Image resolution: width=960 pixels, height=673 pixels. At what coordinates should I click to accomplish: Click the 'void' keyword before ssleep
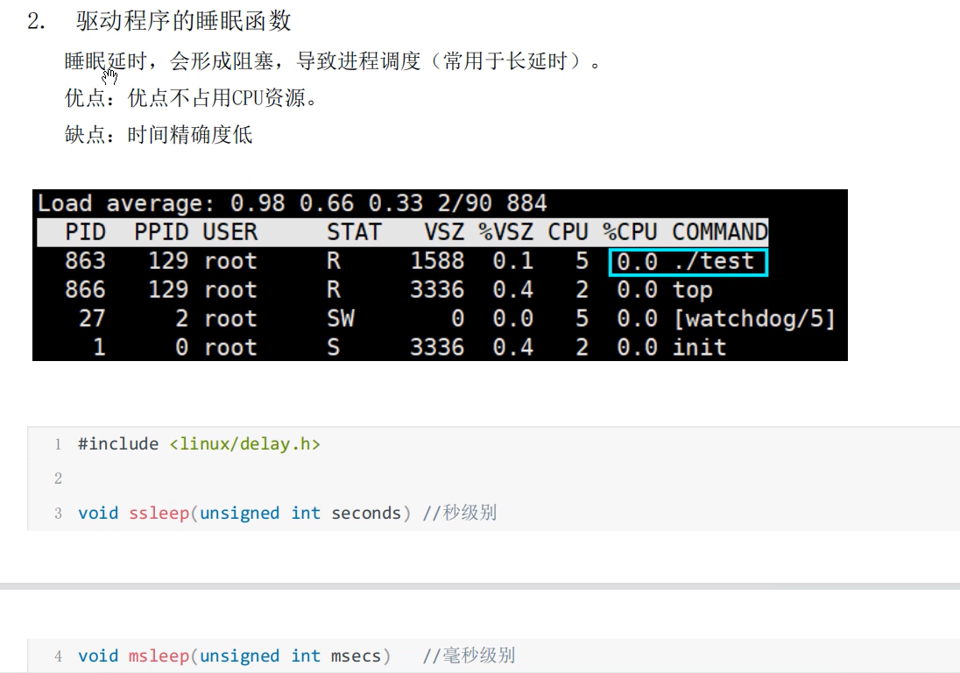98,514
